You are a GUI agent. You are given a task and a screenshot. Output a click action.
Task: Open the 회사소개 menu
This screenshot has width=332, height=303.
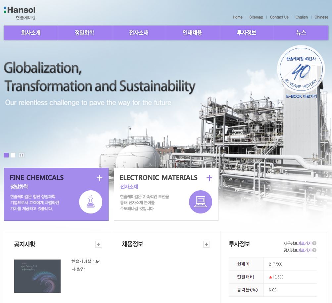point(31,32)
